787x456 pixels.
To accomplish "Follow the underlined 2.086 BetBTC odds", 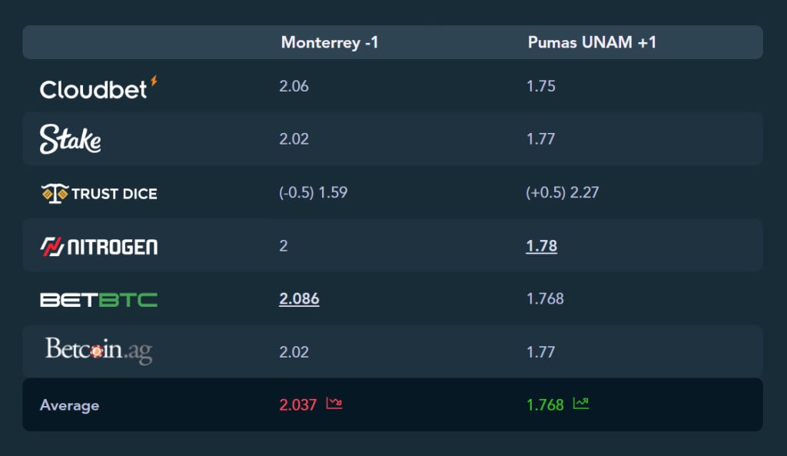I will tap(299, 299).
